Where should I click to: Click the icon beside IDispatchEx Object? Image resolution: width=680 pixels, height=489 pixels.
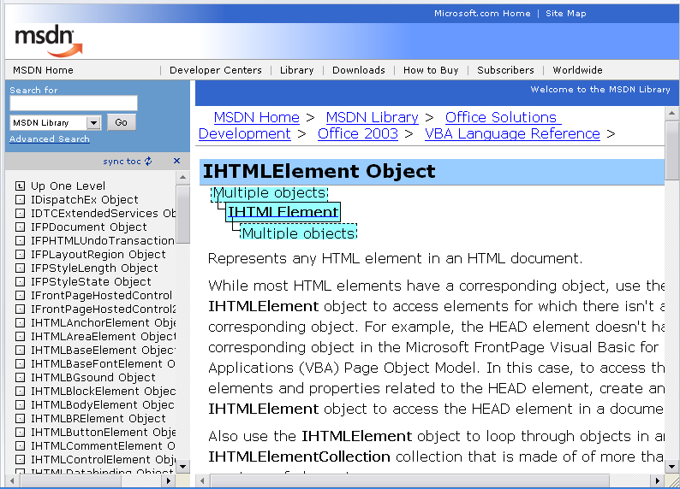20,199
